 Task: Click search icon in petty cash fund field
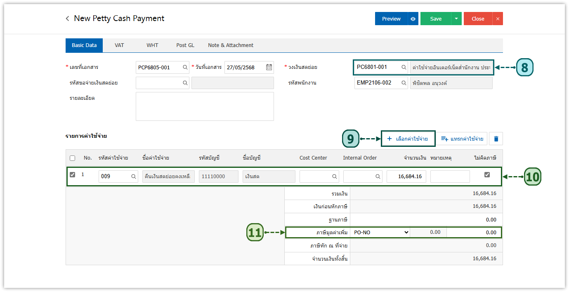coord(404,67)
